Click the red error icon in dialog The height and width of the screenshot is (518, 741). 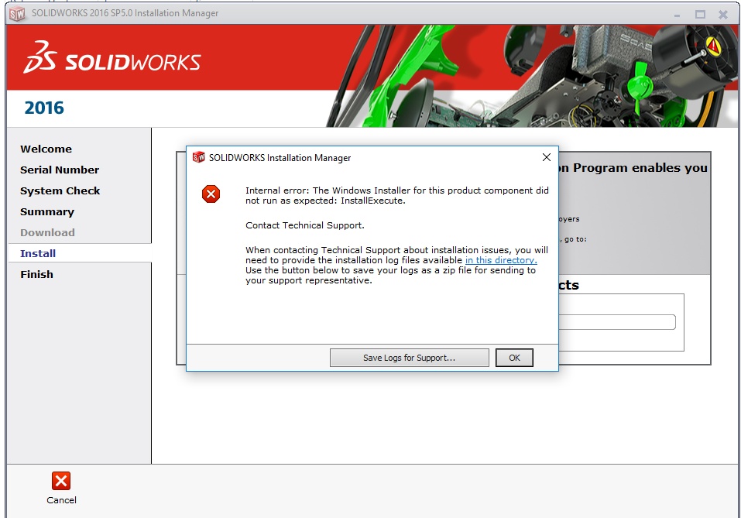211,194
